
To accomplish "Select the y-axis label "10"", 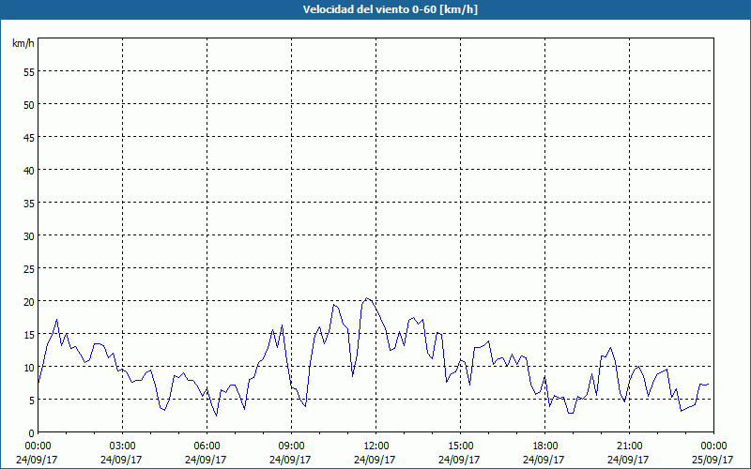I will pos(29,367).
